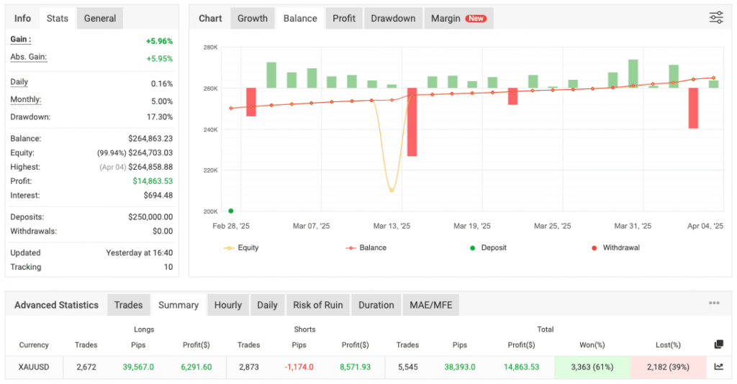
Task: Open XAUUSD row chart icon
Action: pyautogui.click(x=718, y=367)
